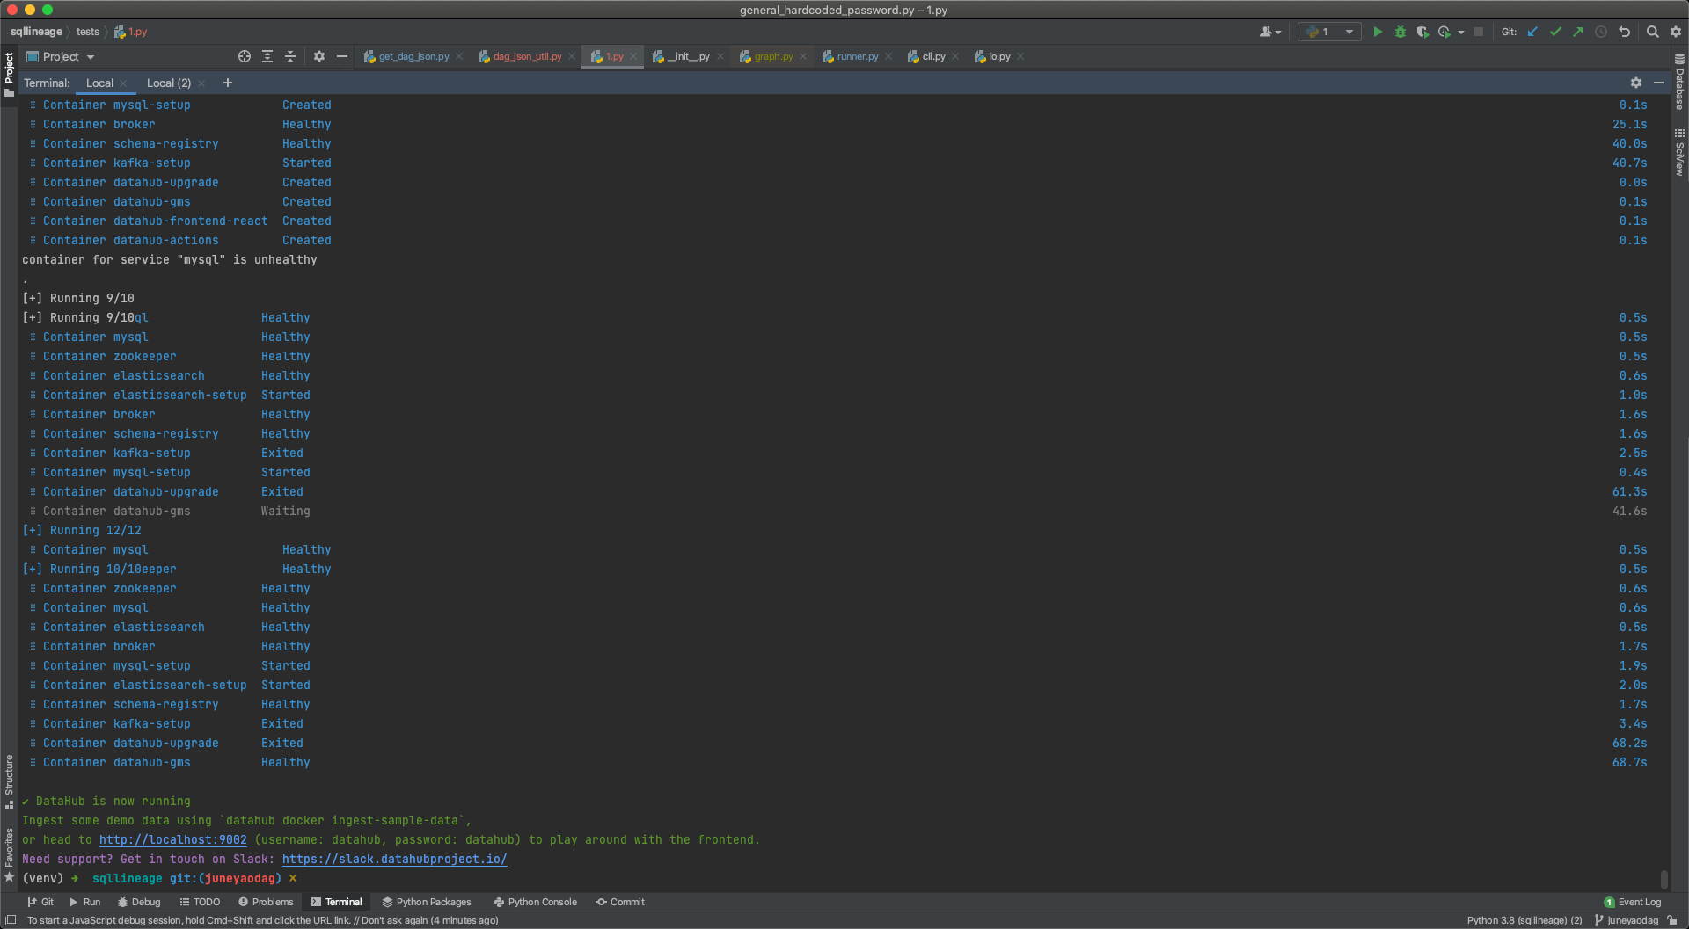Select sqllineage breadcrumb in navigation bar
The image size is (1689, 929).
pyautogui.click(x=36, y=32)
